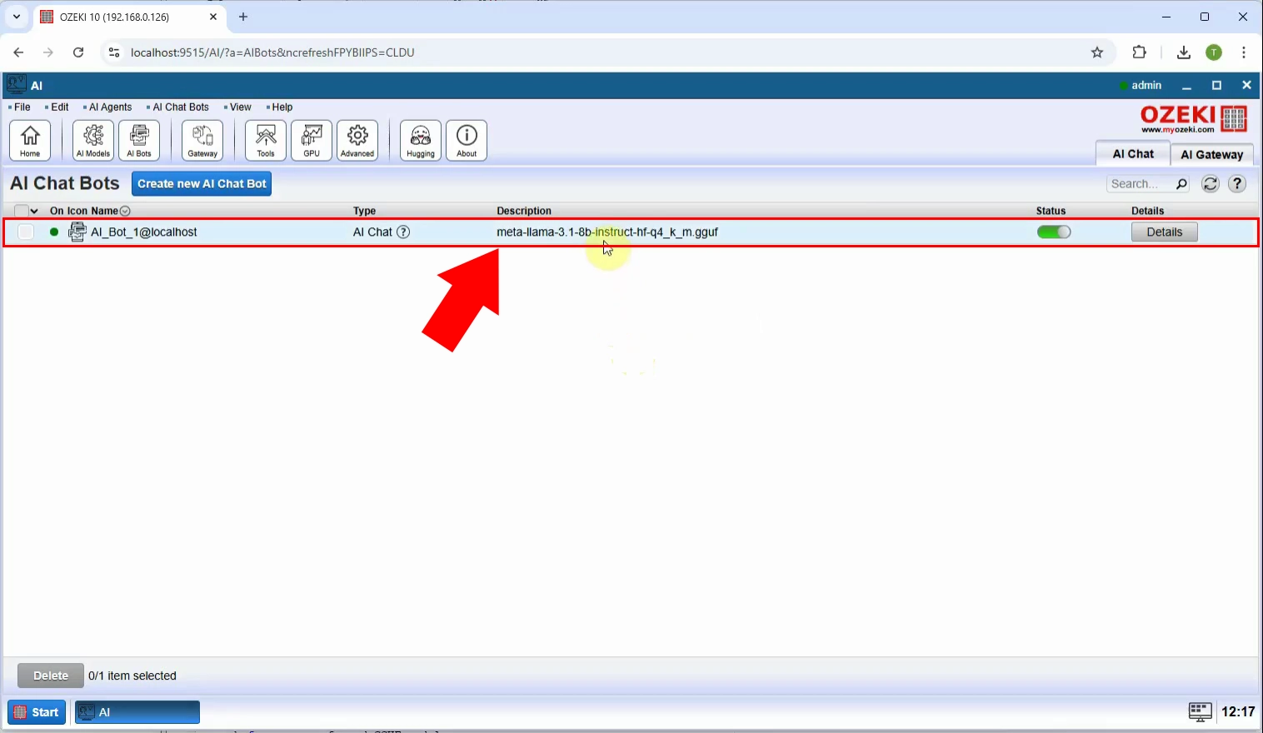Screen dimensions: 1263x733
Task: Switch to the AI Chat tab
Action: pos(1133,154)
